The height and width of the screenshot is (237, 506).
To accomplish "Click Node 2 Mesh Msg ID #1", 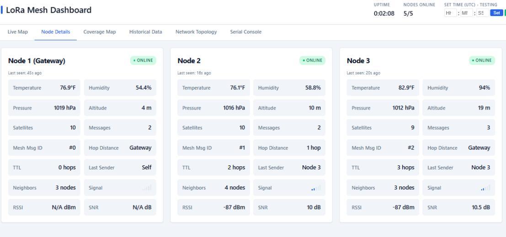I will point(242,147).
